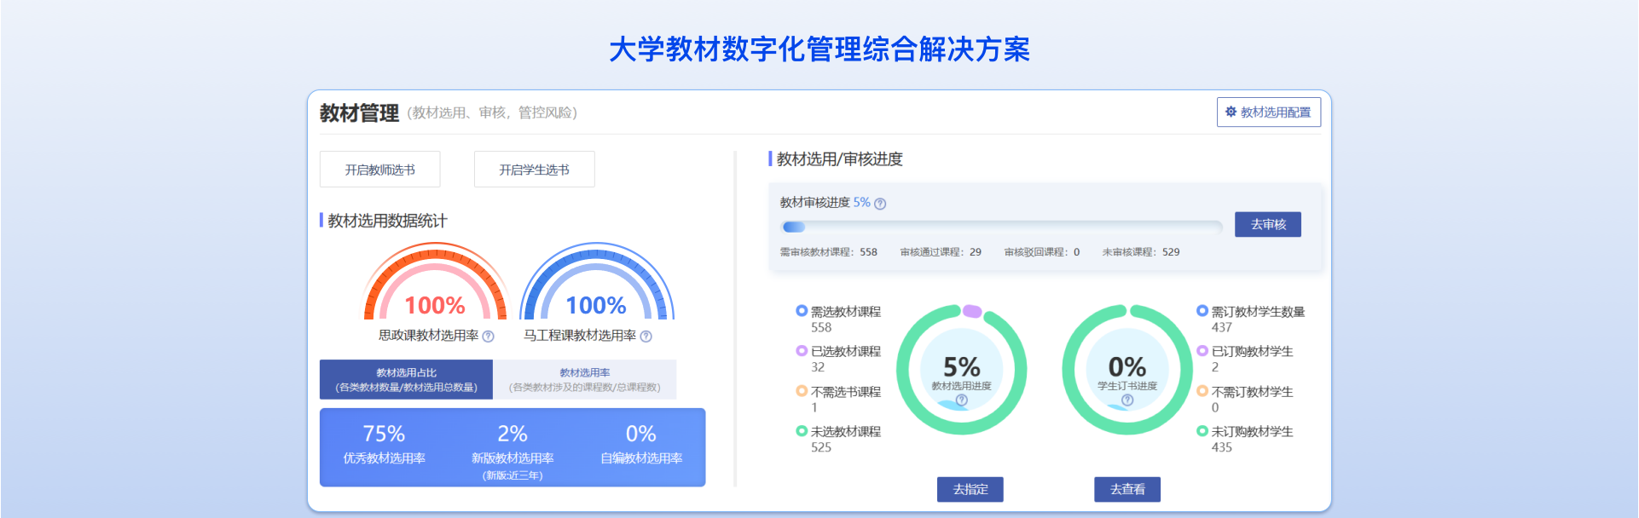Click the 75% 优秀教材选用率 stat
The width and height of the screenshot is (1639, 518).
tap(385, 445)
